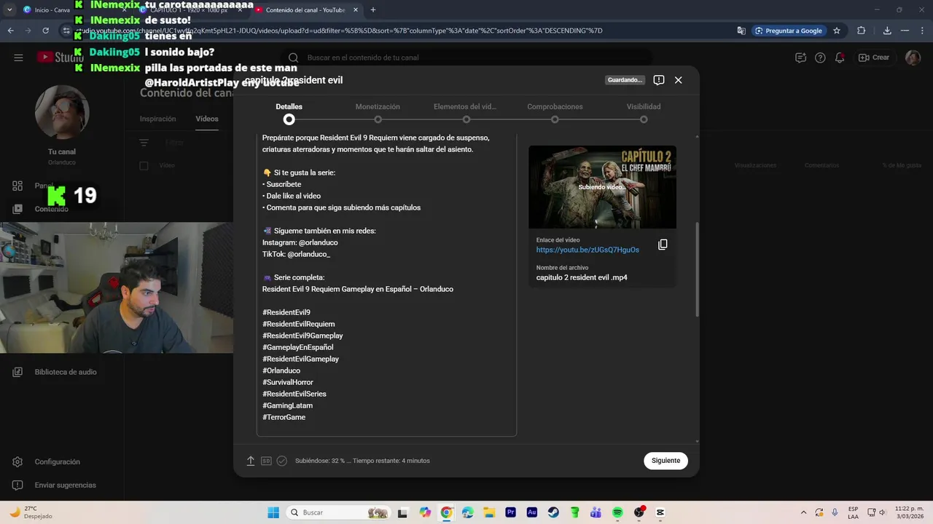
Task: Open the clock and date panel
Action: (x=909, y=512)
